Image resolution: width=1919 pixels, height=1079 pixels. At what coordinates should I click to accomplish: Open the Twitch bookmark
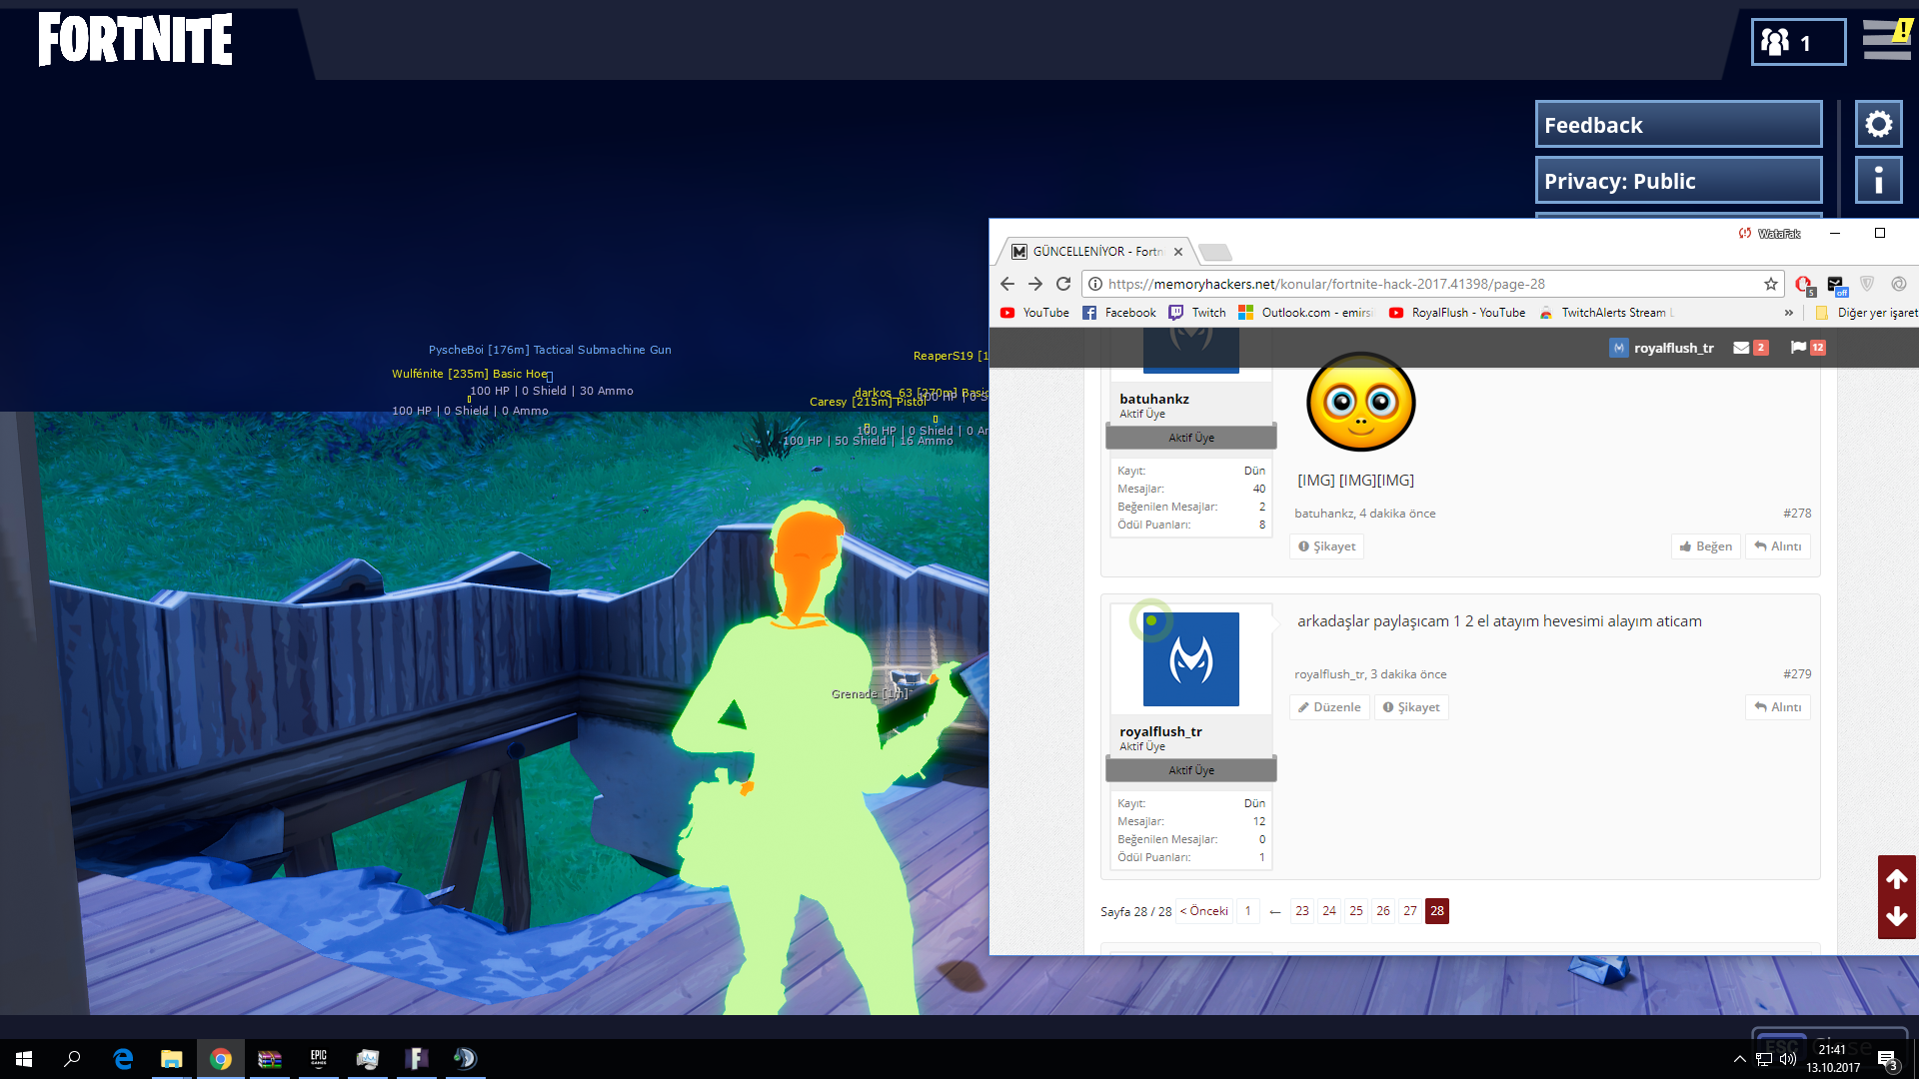tap(1197, 313)
